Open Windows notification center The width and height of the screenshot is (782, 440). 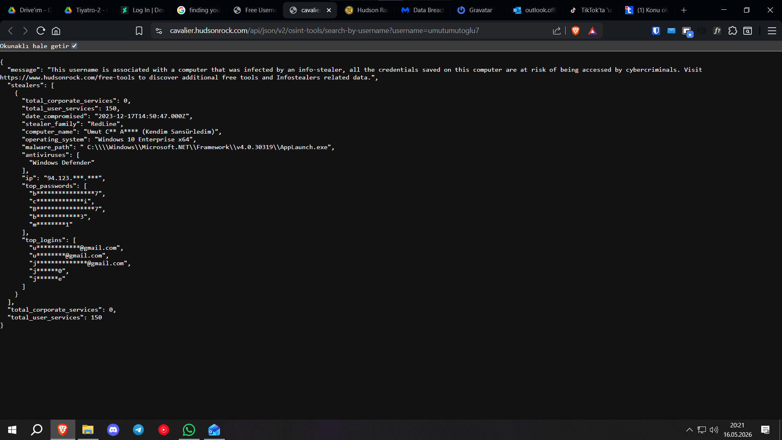coord(765,430)
